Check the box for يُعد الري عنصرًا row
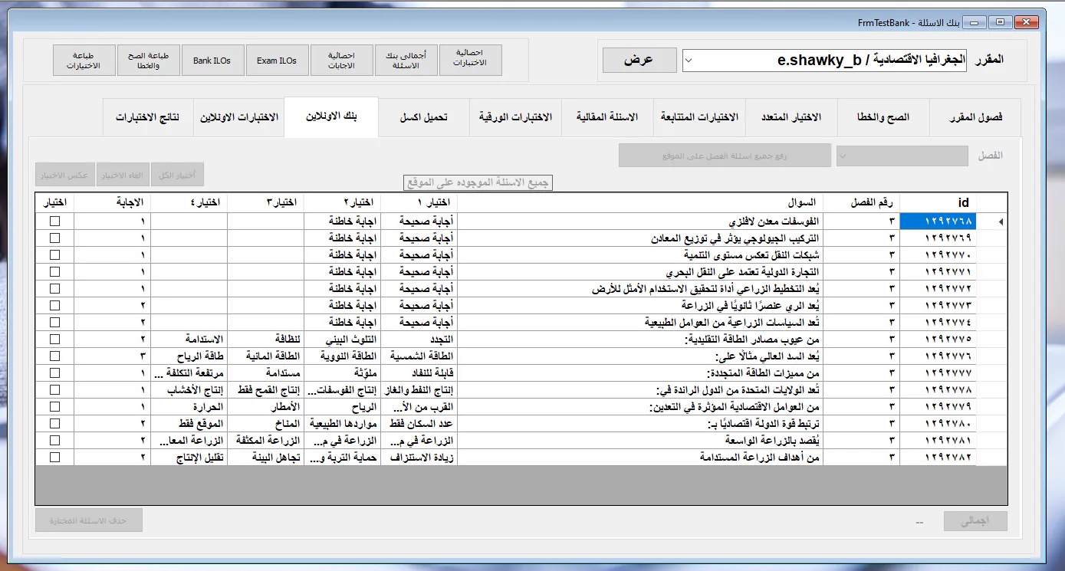The height and width of the screenshot is (571, 1065). 54,305
